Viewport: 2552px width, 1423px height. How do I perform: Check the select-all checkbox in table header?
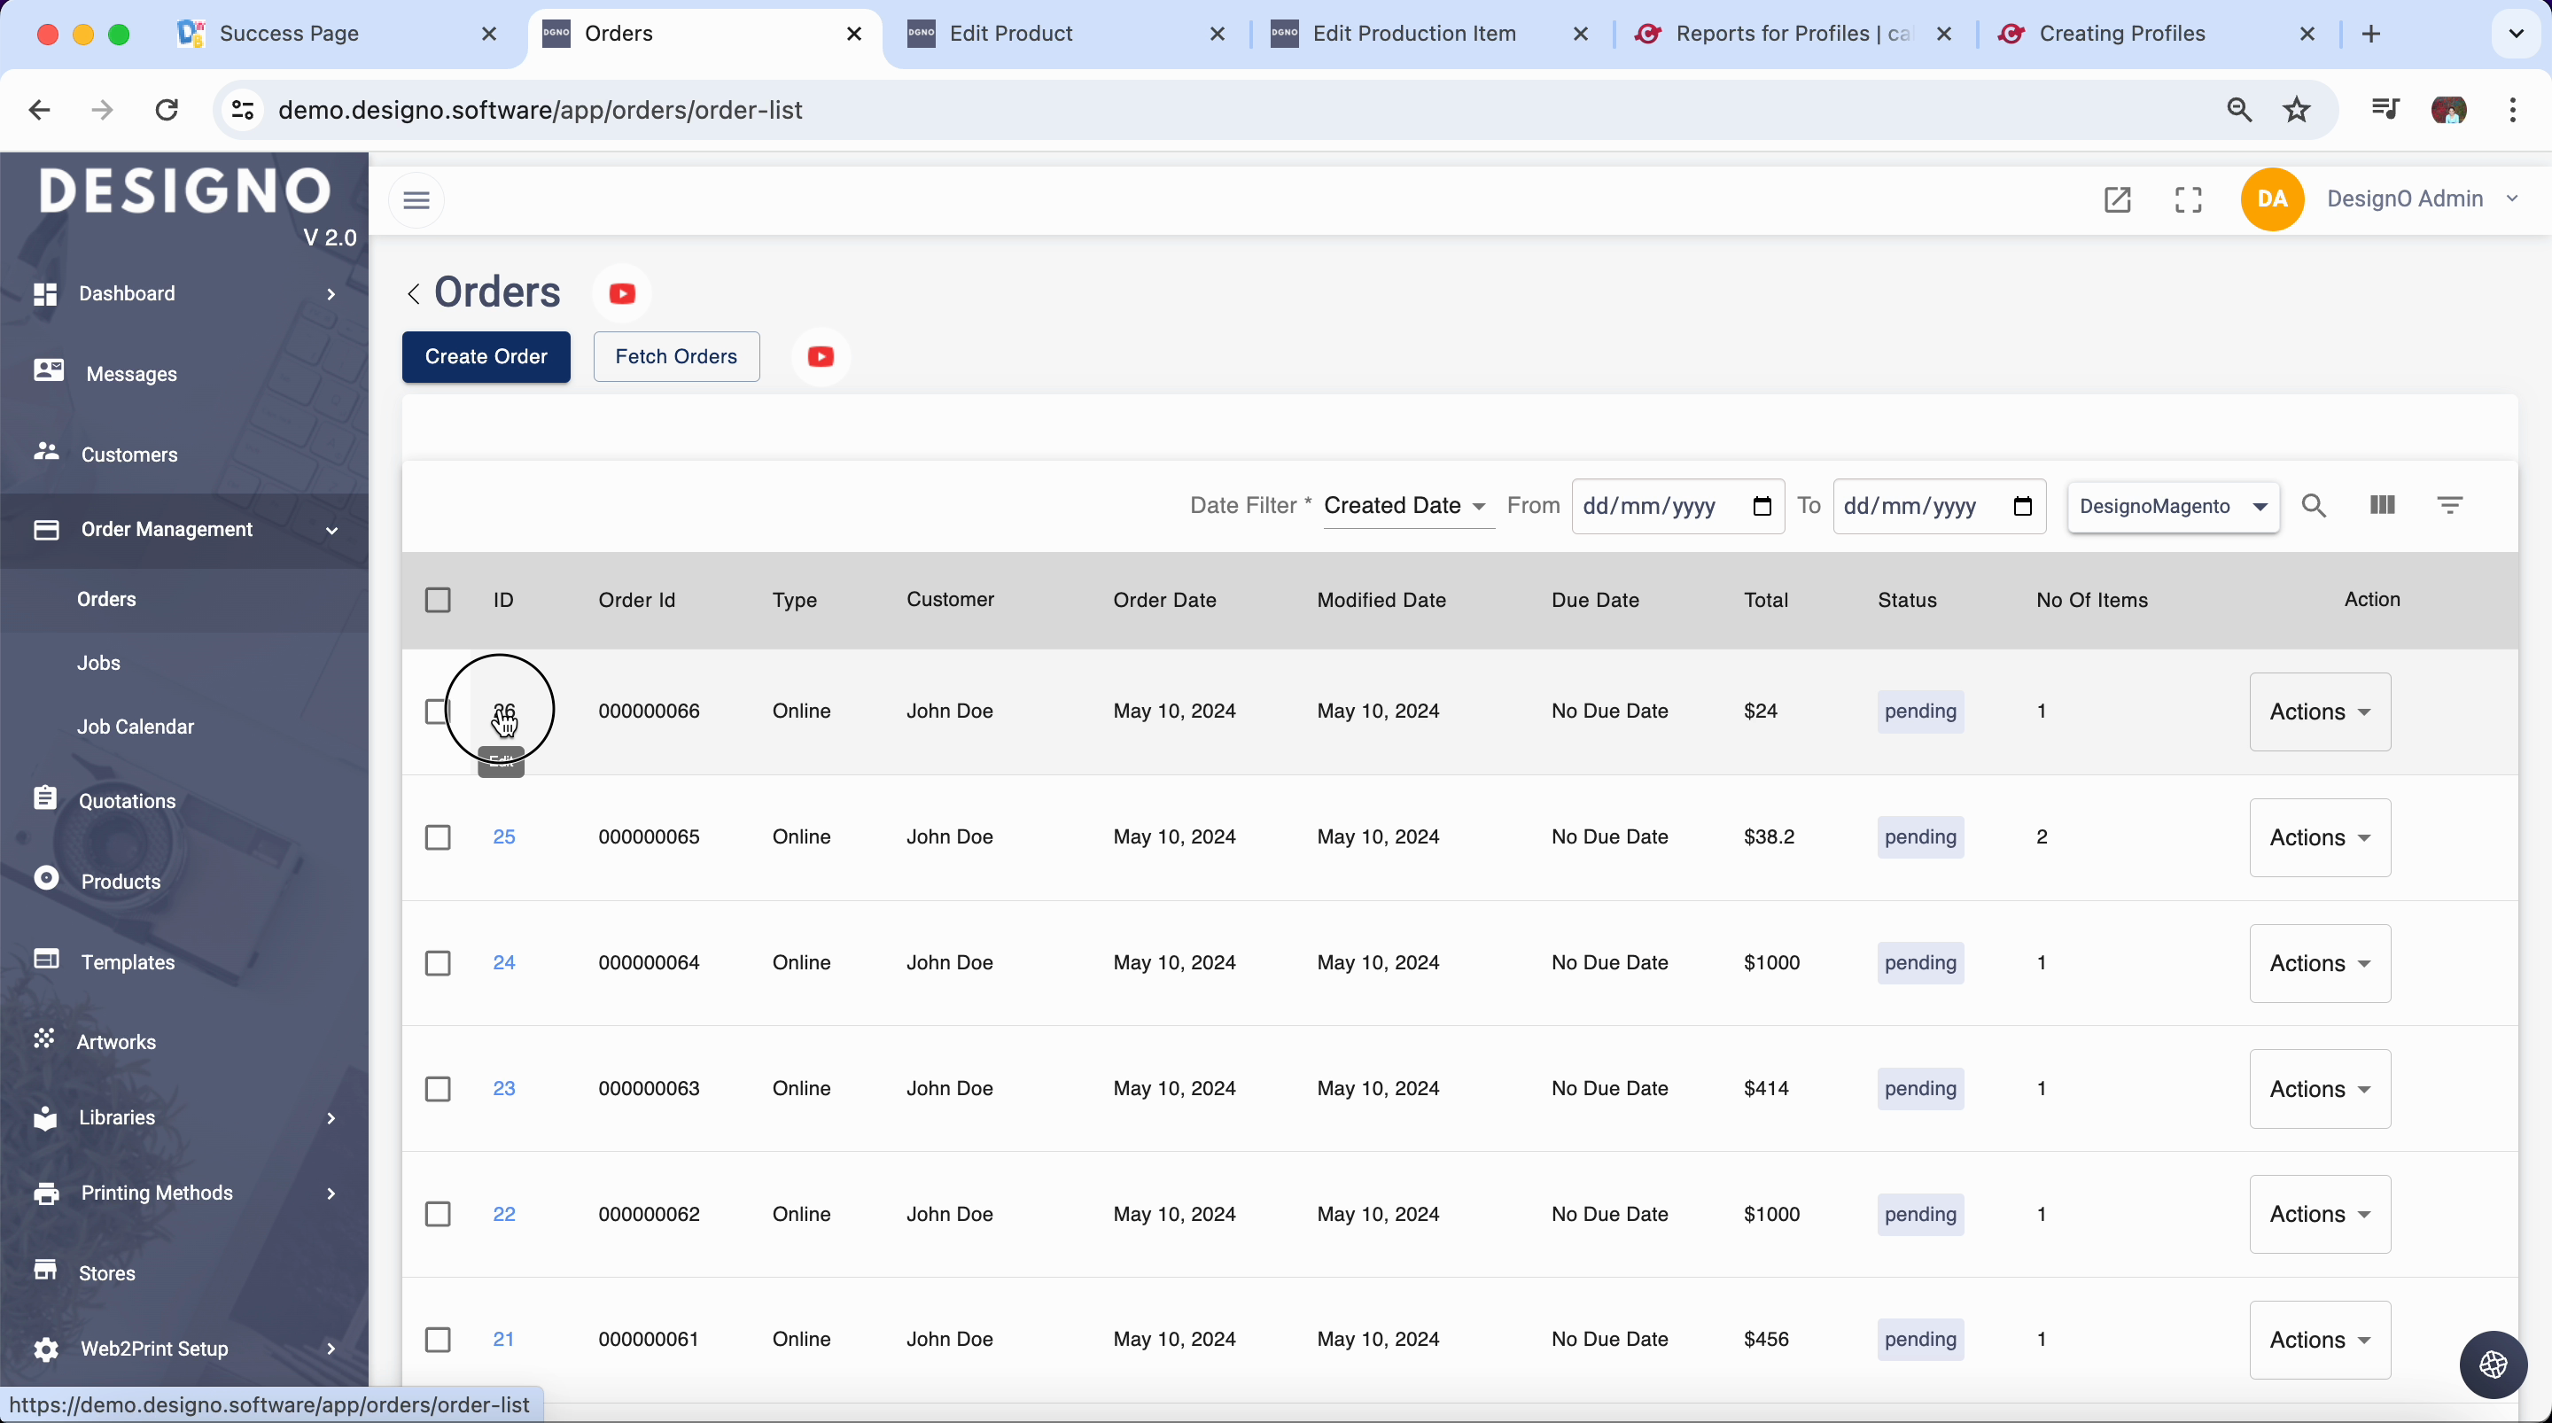[x=438, y=601]
